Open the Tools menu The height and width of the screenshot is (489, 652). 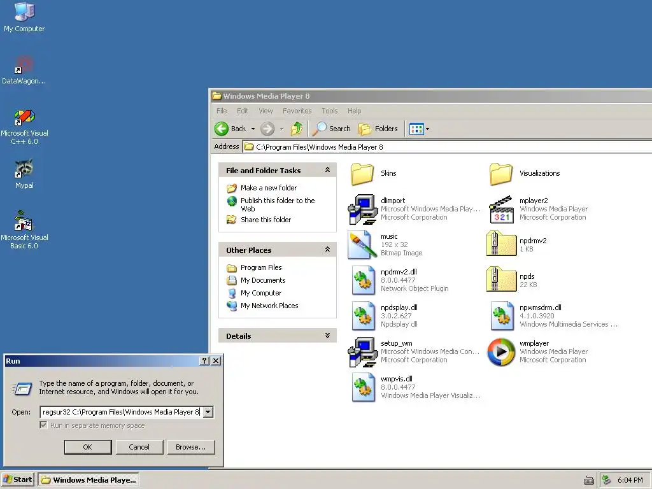pyautogui.click(x=329, y=111)
